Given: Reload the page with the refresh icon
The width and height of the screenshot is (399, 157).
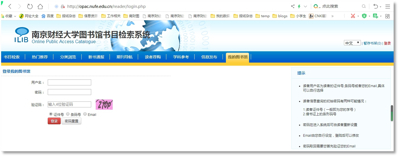Looking at the screenshot, I should pyautogui.click(x=30, y=6).
